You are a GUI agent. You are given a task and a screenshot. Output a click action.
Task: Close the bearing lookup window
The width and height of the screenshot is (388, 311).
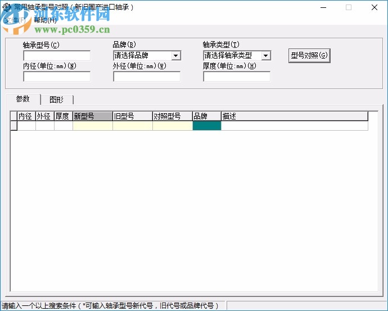[375, 7]
